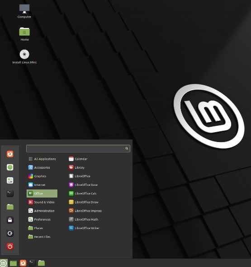The width and height of the screenshot is (251, 267).
Task: Select All Applications category
Action: [42, 159]
